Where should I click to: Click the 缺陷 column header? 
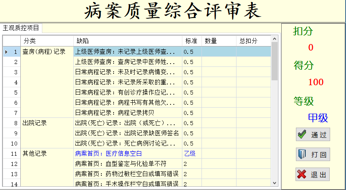click(128, 41)
